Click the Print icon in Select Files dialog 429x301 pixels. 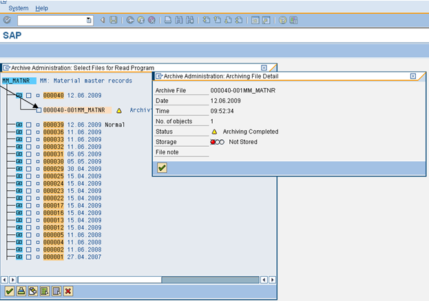click(x=21, y=291)
